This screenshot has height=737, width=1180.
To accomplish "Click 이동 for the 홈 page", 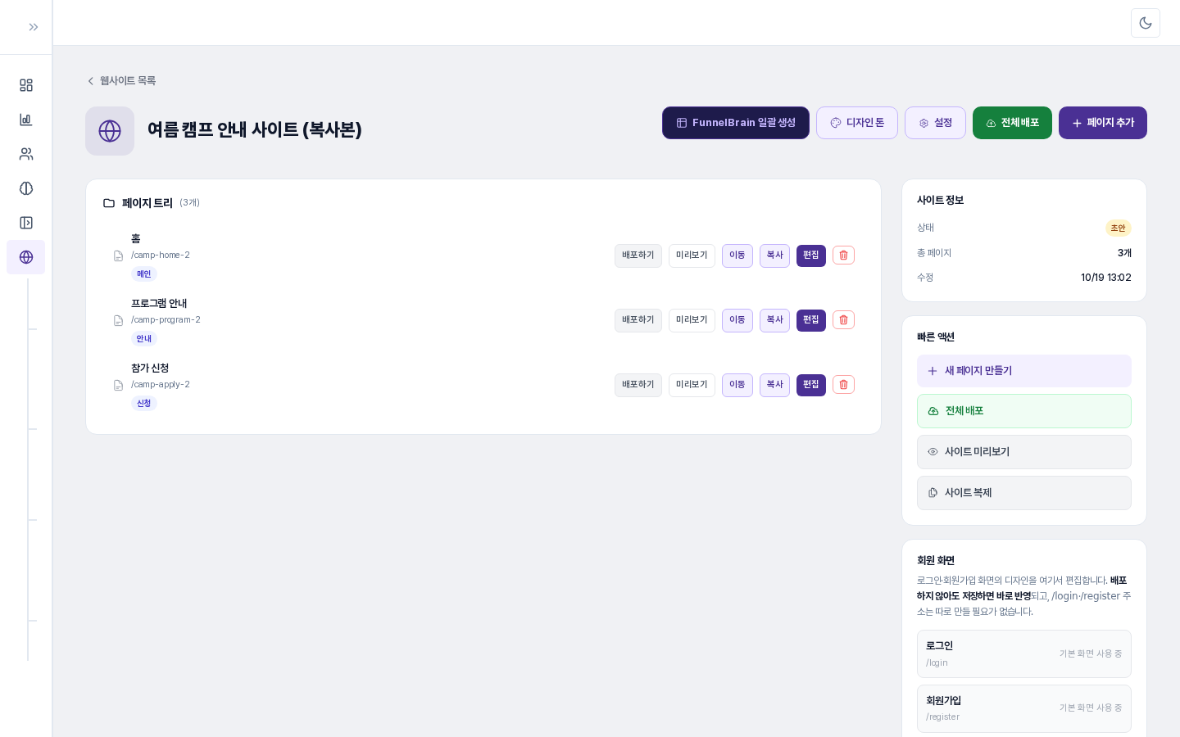I will coord(737,255).
